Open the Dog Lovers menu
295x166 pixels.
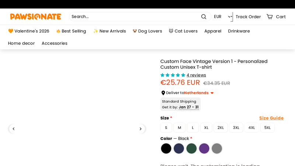[x=147, y=31]
